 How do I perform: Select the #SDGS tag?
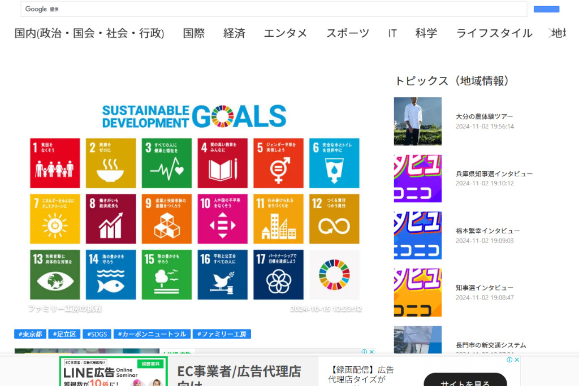point(97,334)
